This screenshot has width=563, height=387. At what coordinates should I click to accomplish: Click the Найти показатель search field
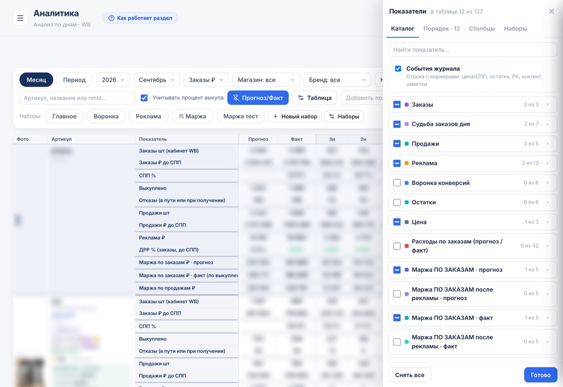(473, 50)
